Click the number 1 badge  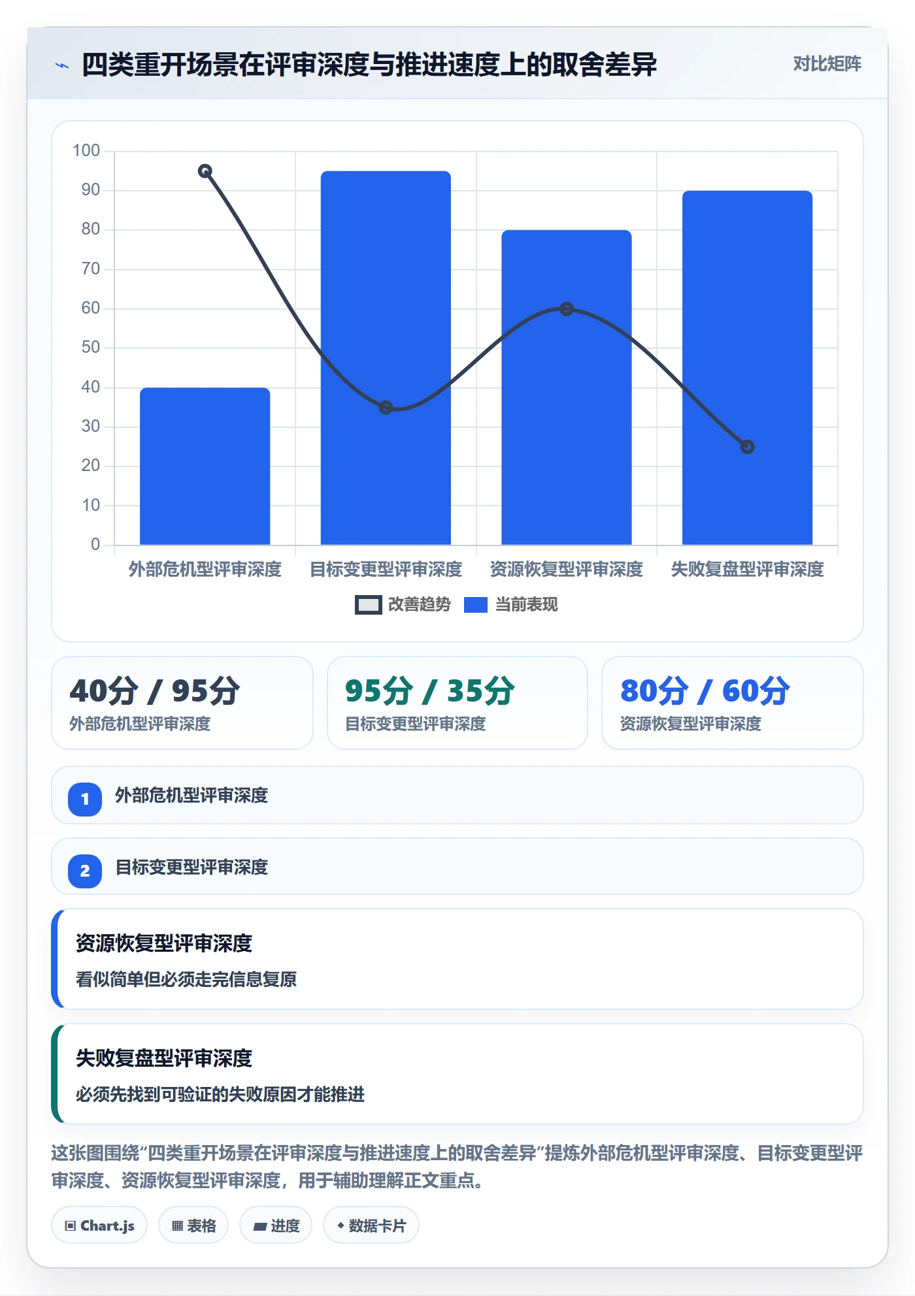pyautogui.click(x=85, y=799)
